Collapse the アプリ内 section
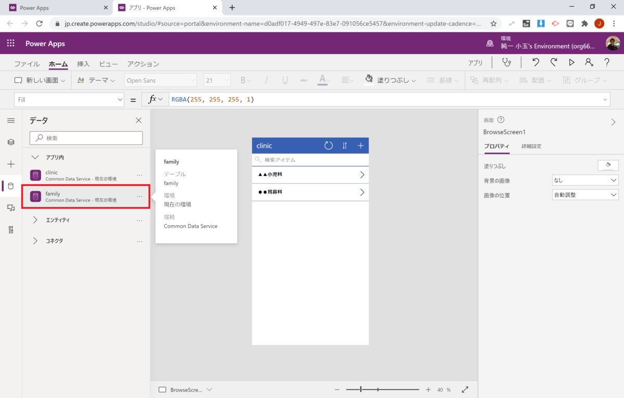 35,157
